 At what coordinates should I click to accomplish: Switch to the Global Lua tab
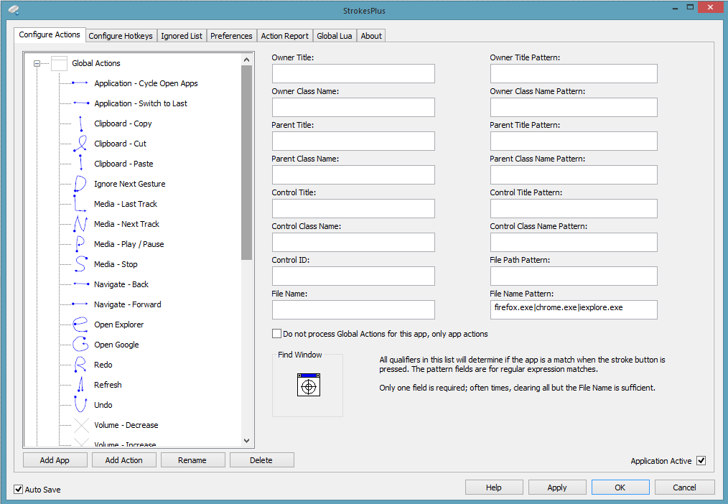pos(335,36)
